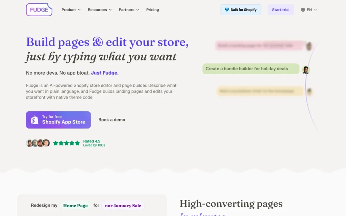Click Try for free Shopify App Store

(58, 120)
